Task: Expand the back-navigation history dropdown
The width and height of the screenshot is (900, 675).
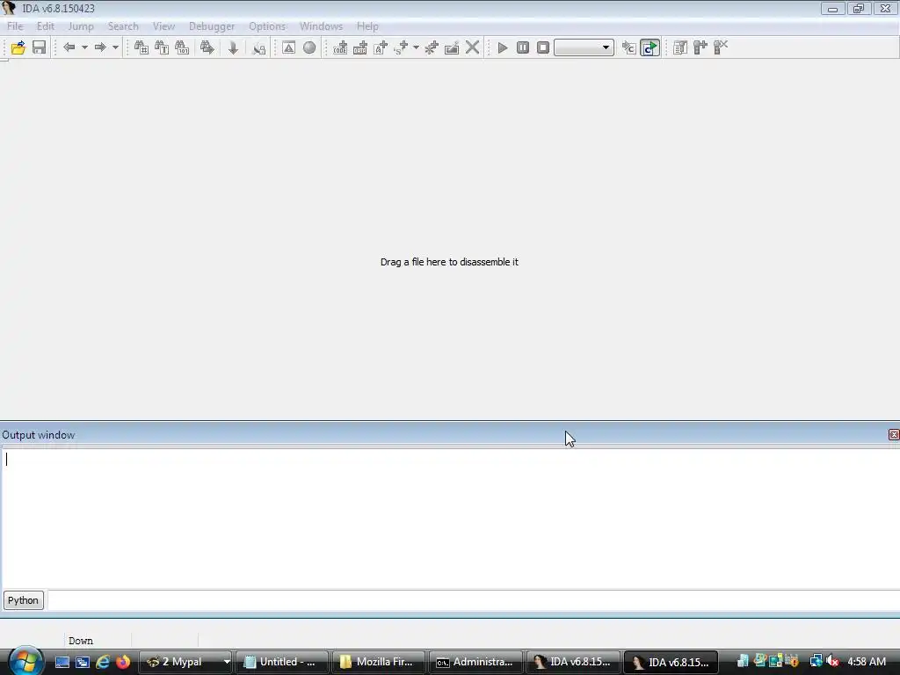Action: pos(84,47)
